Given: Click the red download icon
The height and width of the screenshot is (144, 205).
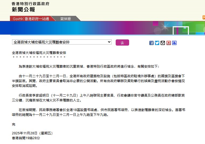Looking at the screenshot, I should coord(169,43).
